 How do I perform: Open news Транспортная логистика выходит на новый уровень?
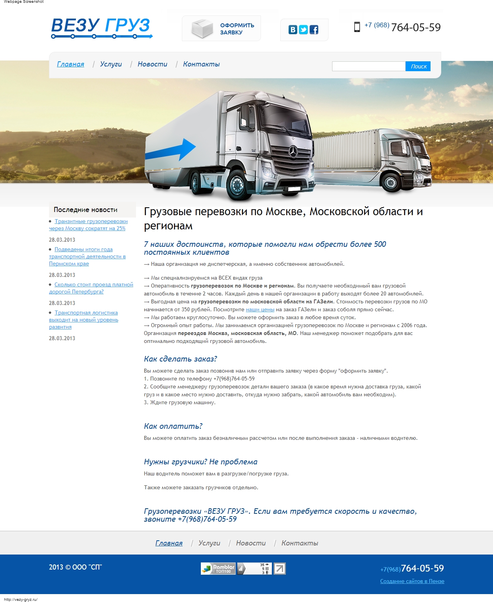[83, 320]
